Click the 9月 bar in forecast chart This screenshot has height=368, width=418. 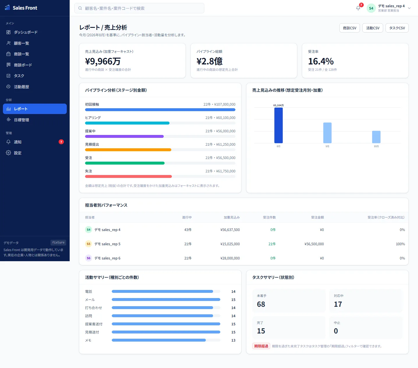pyautogui.click(x=327, y=133)
